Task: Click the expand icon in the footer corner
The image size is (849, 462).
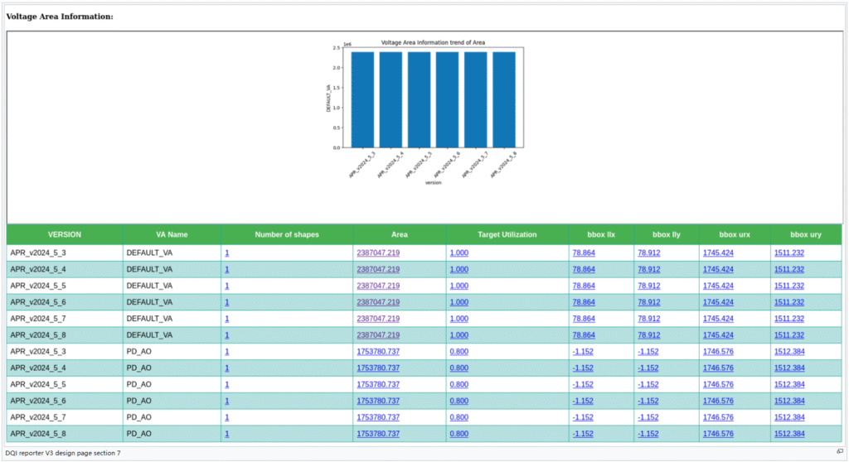Action: coord(840,451)
